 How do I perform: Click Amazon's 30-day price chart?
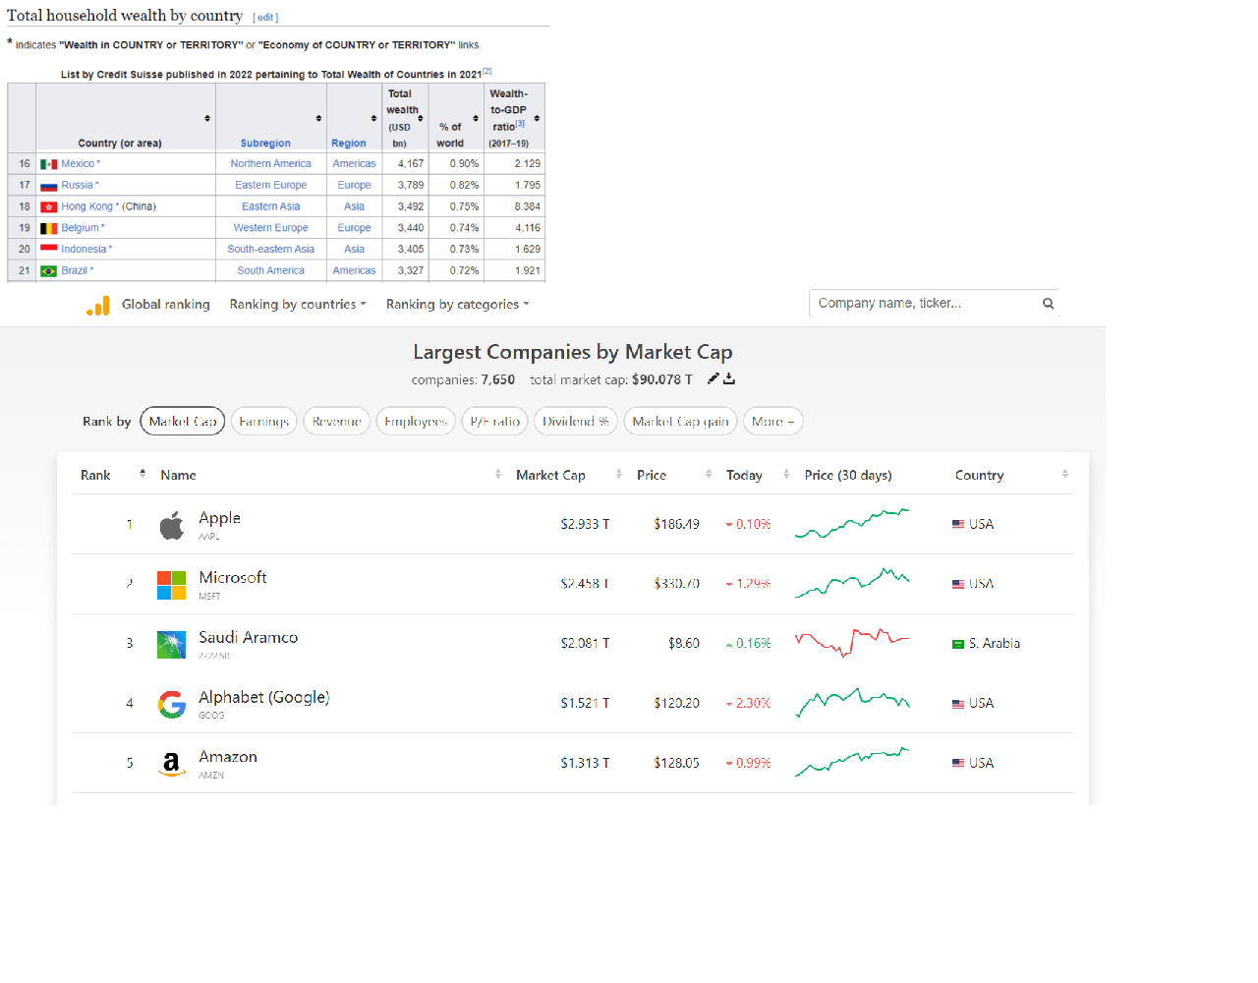[x=852, y=762]
